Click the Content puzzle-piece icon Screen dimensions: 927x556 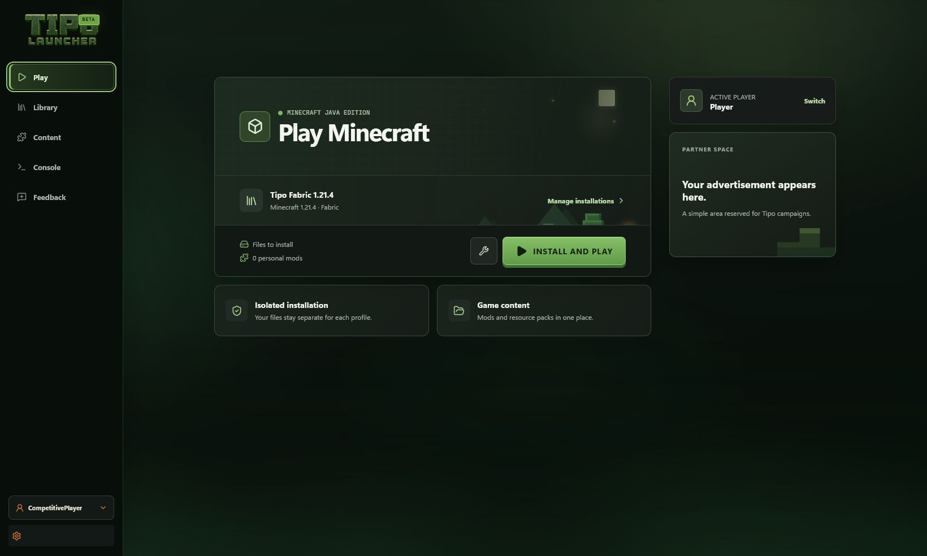tap(22, 137)
